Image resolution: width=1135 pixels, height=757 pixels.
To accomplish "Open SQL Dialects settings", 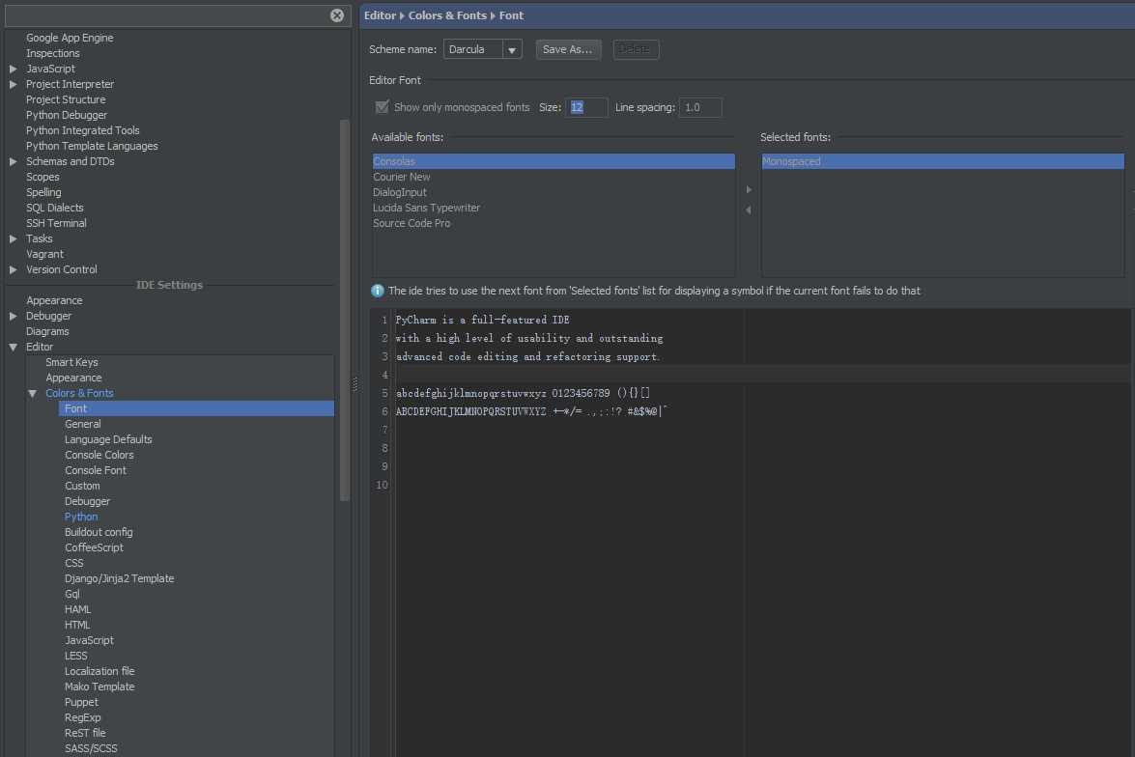I will (55, 208).
